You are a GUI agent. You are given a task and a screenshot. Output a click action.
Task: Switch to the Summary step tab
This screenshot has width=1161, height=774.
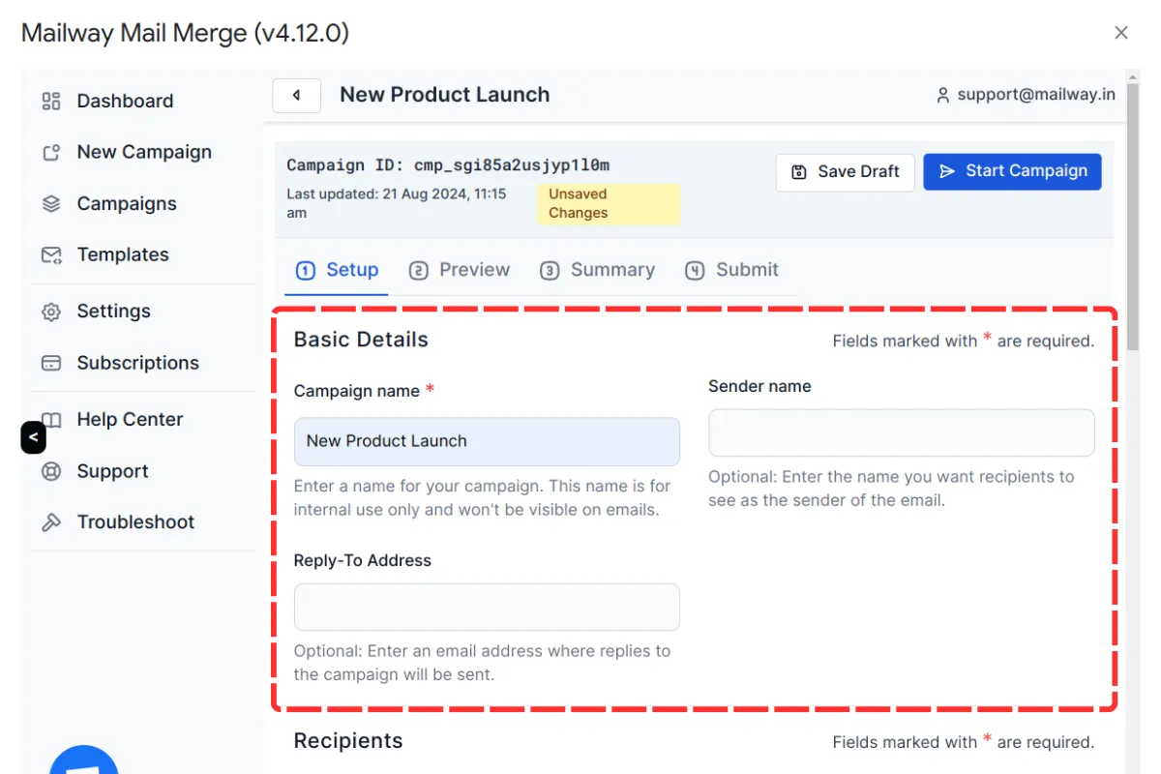click(x=598, y=270)
